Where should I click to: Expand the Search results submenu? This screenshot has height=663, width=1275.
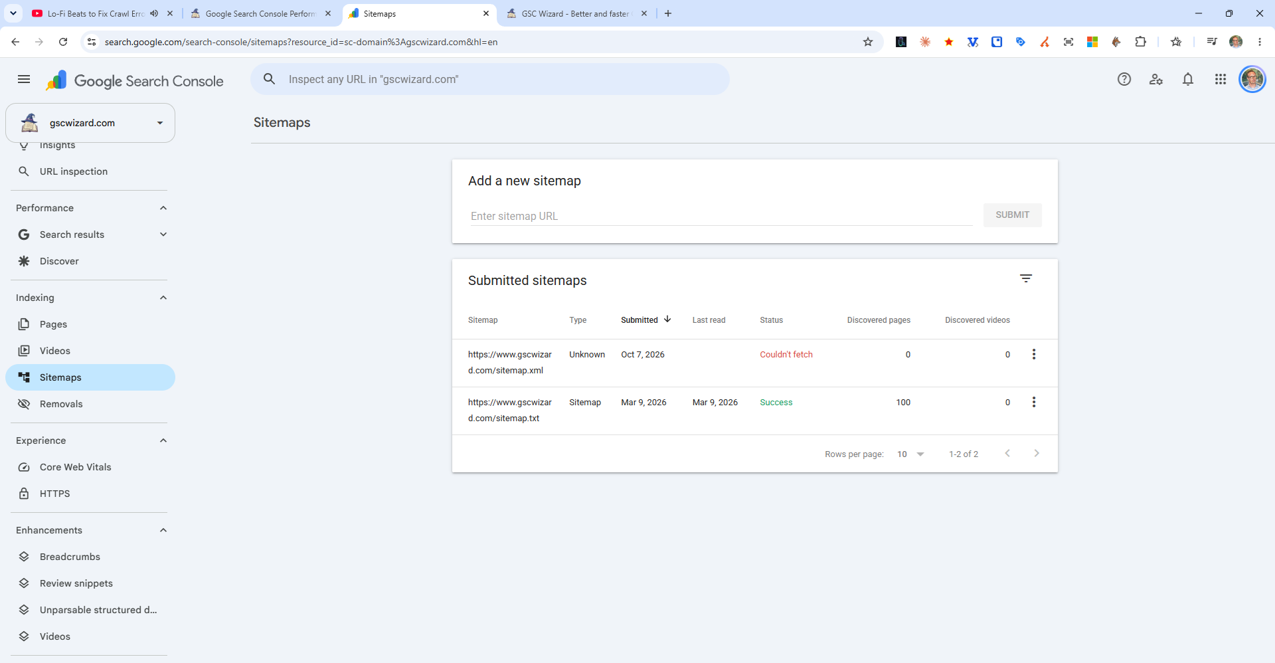163,235
